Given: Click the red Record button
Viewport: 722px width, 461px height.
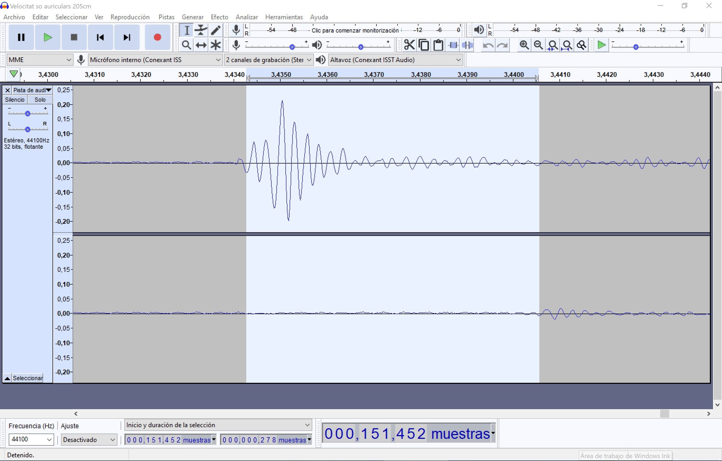Looking at the screenshot, I should pyautogui.click(x=157, y=37).
